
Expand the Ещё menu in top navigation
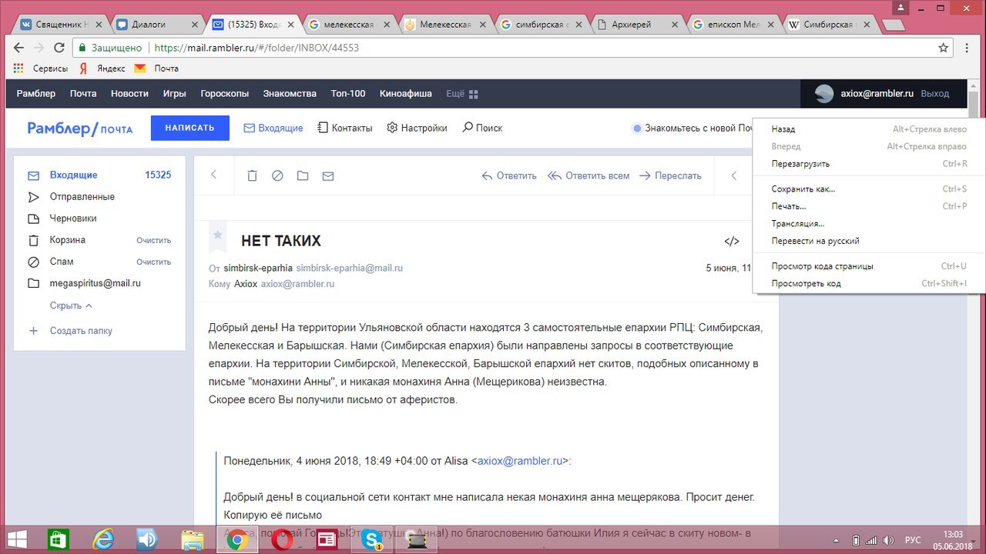(x=455, y=94)
